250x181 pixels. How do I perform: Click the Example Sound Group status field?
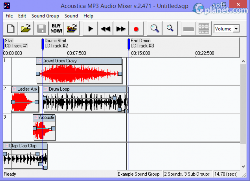pyautogui.click(x=139, y=174)
